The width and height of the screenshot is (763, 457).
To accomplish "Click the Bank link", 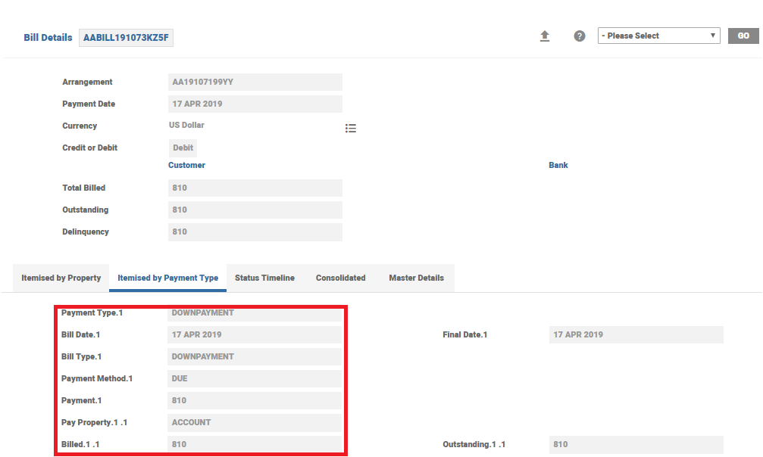I will click(x=558, y=165).
